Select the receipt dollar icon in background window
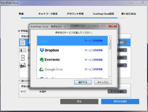This screenshot has height=112, width=148. pyautogui.click(x=23, y=58)
